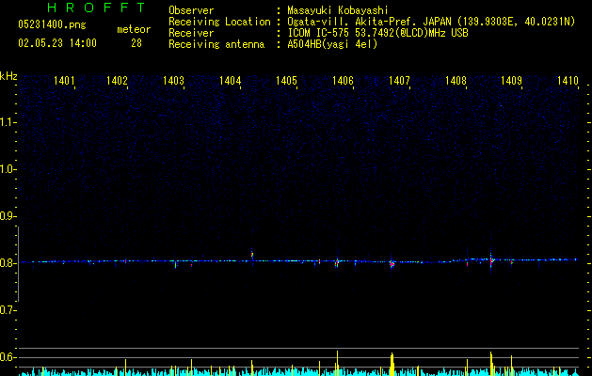
Task: Click the meteor label
Action: (134, 29)
